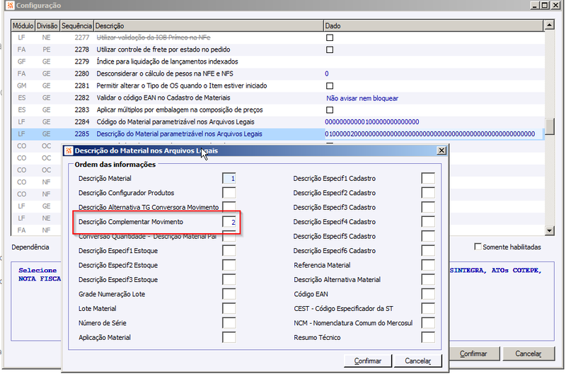Viewport: 566px width, 376px height.
Task: Click the Descrição Especif2 Cadastro field
Action: pyautogui.click(x=428, y=193)
